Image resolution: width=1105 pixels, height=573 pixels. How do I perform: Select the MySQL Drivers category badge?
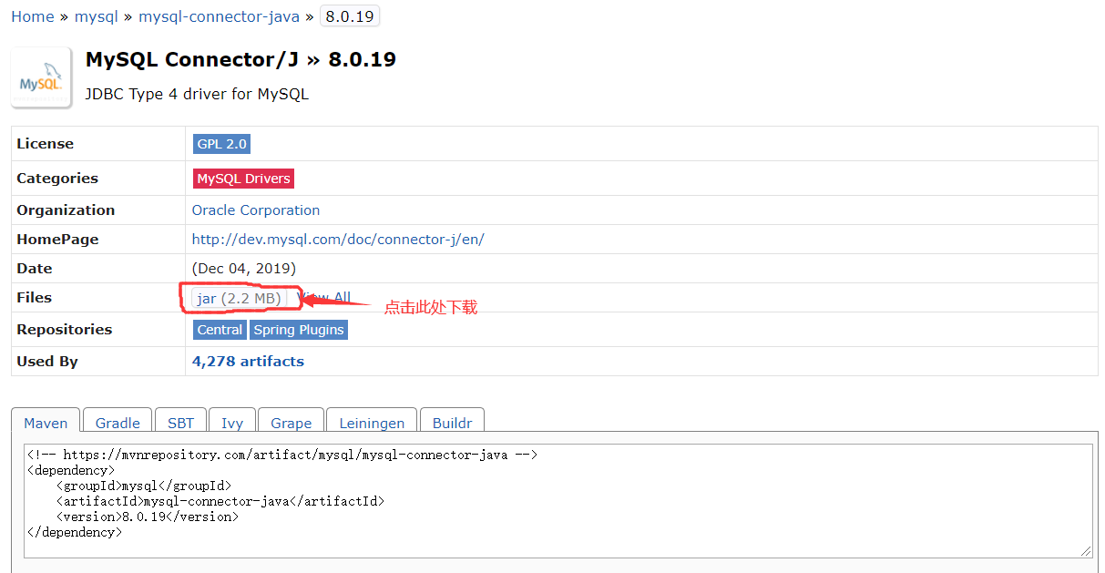pos(242,178)
